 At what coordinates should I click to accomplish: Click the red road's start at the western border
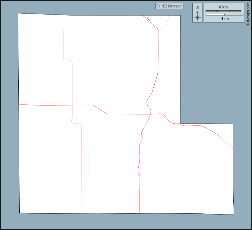tap(19, 105)
